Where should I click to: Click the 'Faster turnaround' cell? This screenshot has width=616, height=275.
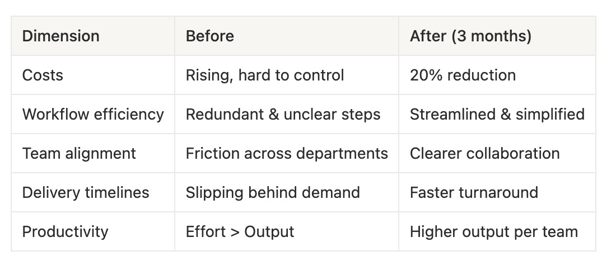point(474,193)
